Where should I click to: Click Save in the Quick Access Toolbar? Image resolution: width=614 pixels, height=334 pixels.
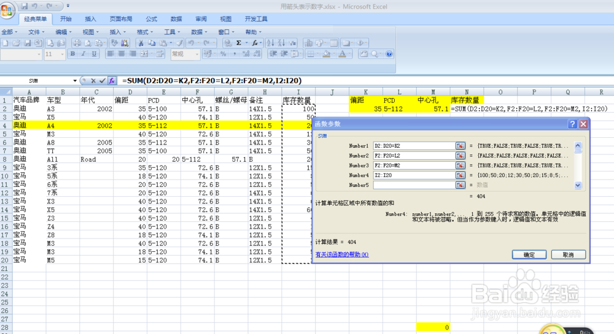[25, 6]
